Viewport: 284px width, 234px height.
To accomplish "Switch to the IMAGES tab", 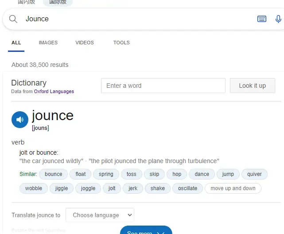I will [x=48, y=43].
